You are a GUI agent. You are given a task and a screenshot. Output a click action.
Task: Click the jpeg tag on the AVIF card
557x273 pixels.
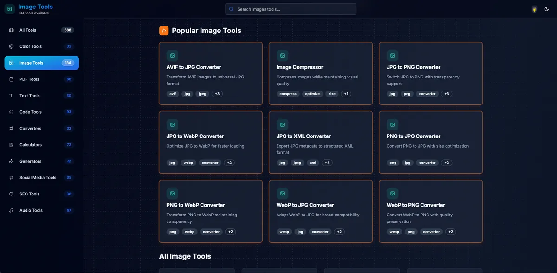coord(202,94)
